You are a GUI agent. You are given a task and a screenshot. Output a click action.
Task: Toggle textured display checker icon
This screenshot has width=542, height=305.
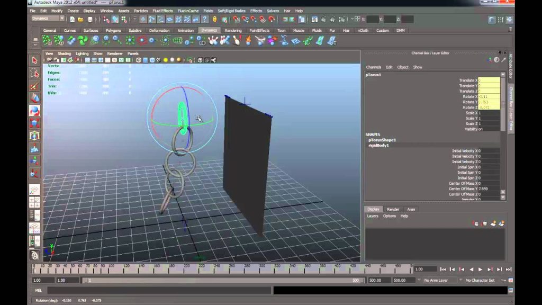159,60
